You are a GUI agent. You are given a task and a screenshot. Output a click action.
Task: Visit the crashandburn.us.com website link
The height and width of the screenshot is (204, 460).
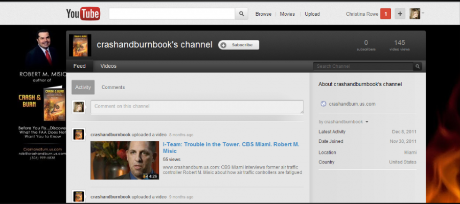pyautogui.click(x=352, y=104)
